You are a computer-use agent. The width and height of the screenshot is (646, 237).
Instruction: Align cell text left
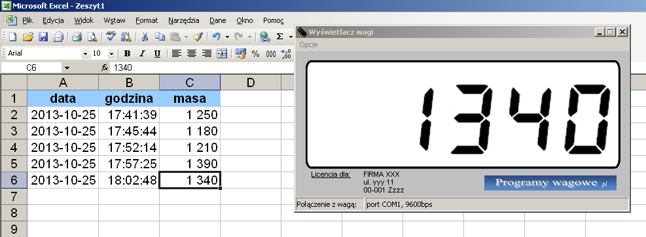pyautogui.click(x=177, y=54)
